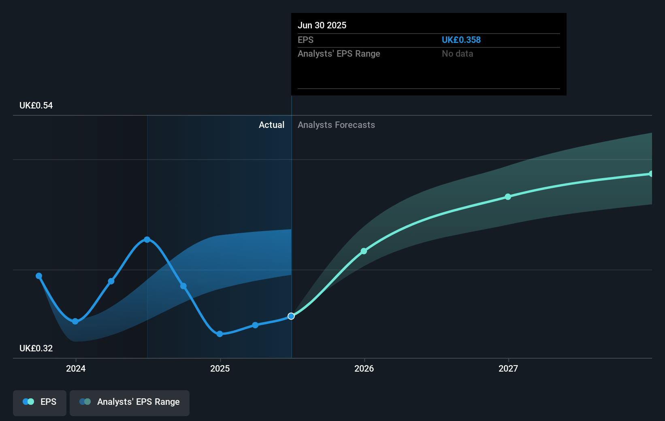Image resolution: width=665 pixels, height=421 pixels.
Task: Click the UK£0.358 EPS value link
Action: tap(461, 40)
